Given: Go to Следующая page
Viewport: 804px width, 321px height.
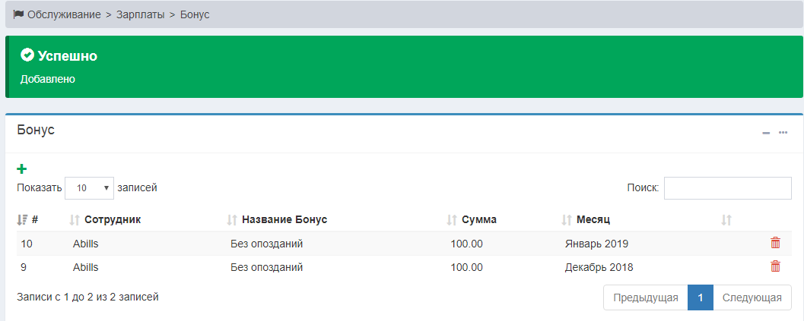Looking at the screenshot, I should 752,297.
